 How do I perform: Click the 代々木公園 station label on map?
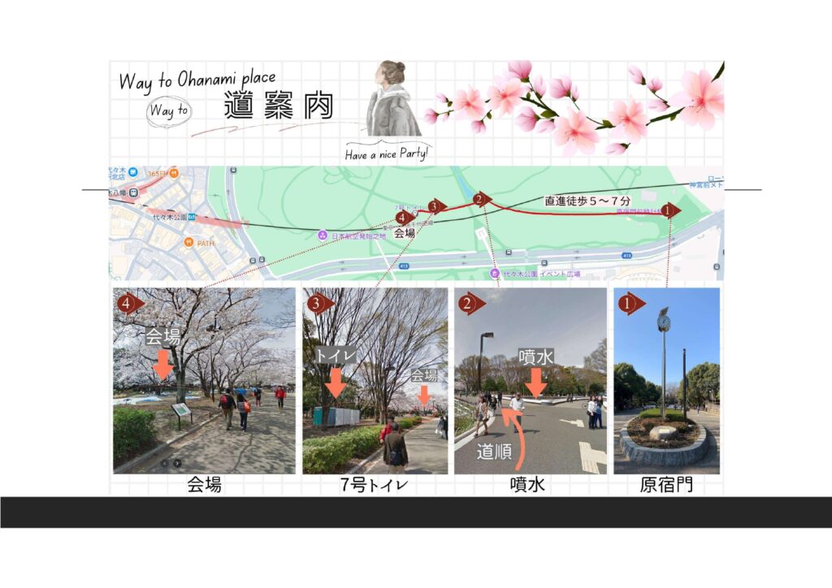point(170,217)
